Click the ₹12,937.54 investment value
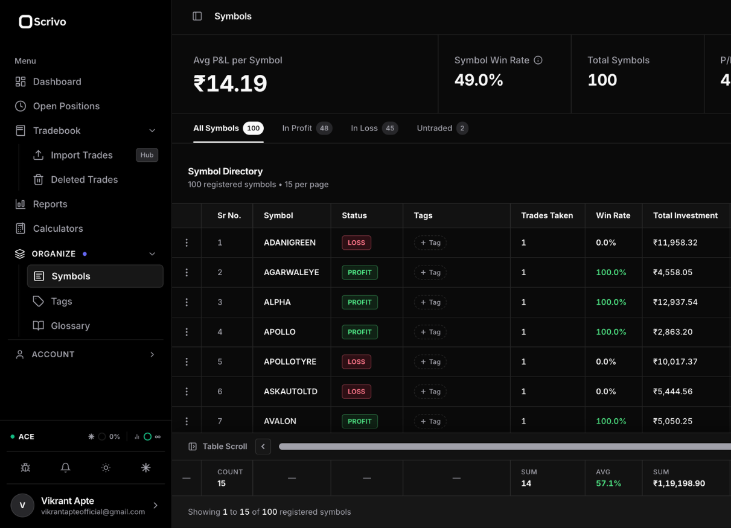This screenshot has height=528, width=731. [x=675, y=302]
